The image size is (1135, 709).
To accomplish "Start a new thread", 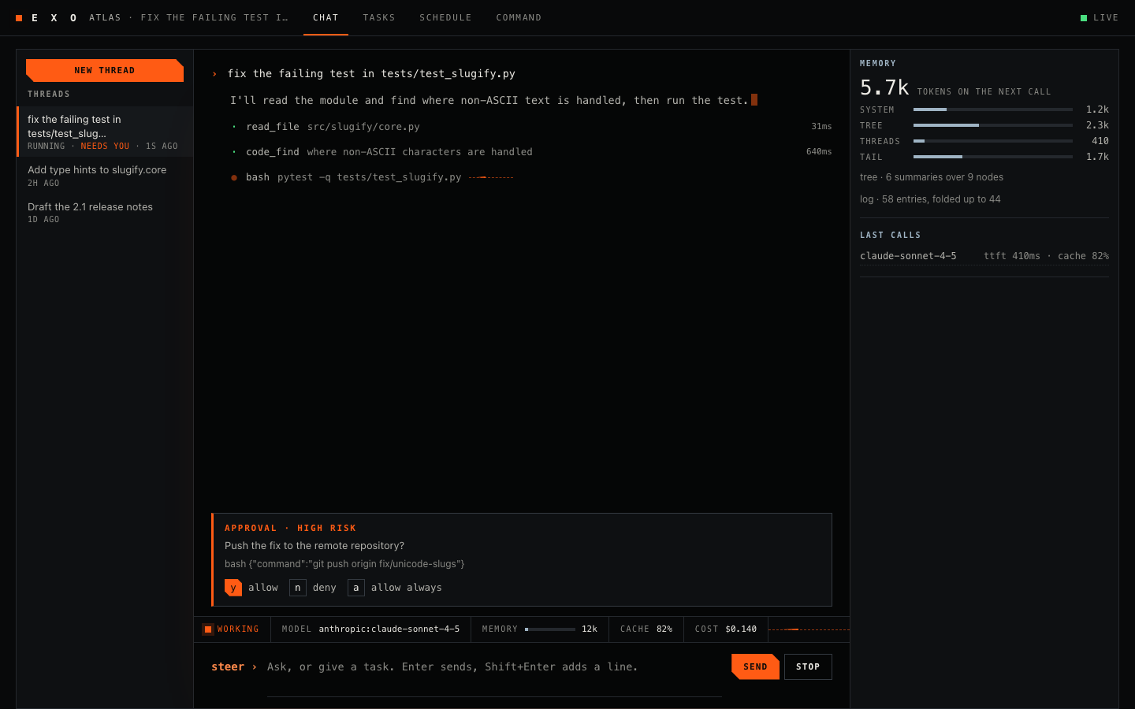I will (105, 70).
